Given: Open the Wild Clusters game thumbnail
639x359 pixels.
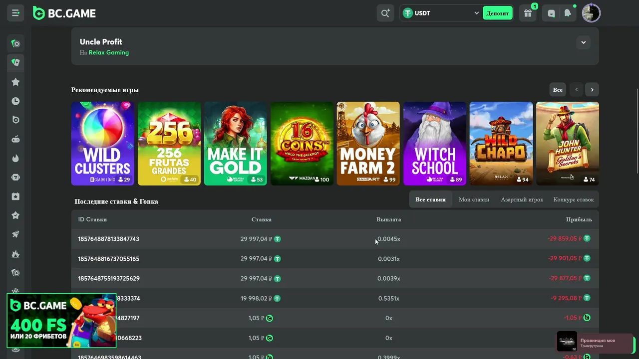Looking at the screenshot, I should (103, 144).
